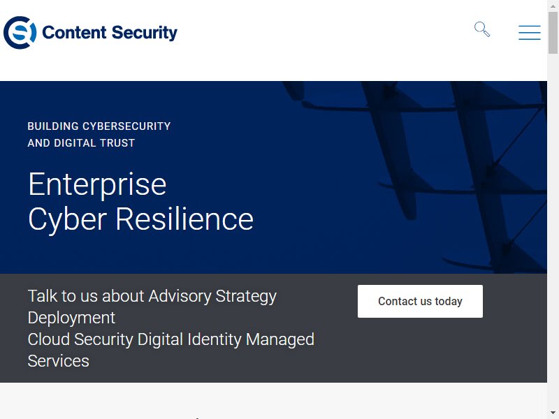This screenshot has width=559, height=419.
Task: Click the word Deployment in the gray banner
Action: pyautogui.click(x=71, y=318)
